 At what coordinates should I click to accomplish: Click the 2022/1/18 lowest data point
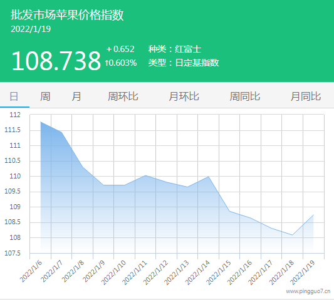pos(293,235)
